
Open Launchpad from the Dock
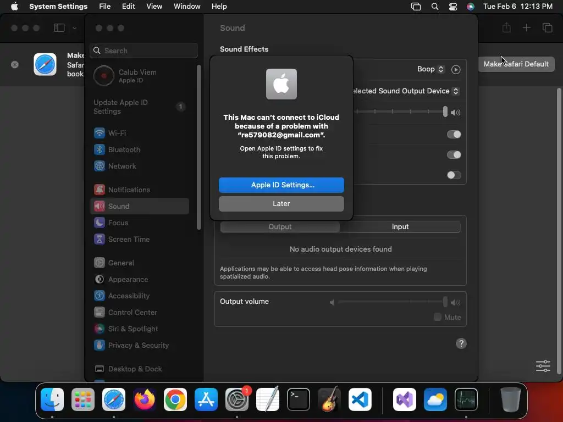tap(83, 399)
